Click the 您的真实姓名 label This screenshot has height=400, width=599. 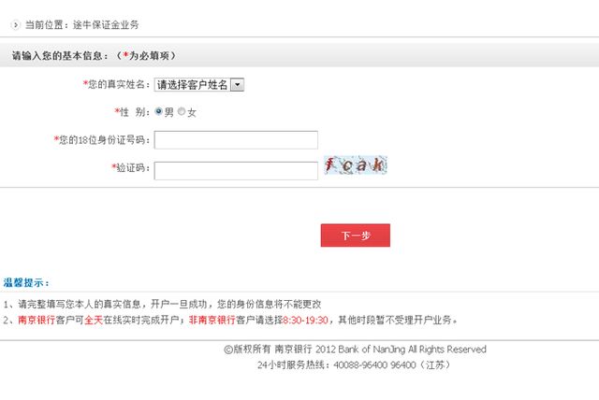click(116, 84)
